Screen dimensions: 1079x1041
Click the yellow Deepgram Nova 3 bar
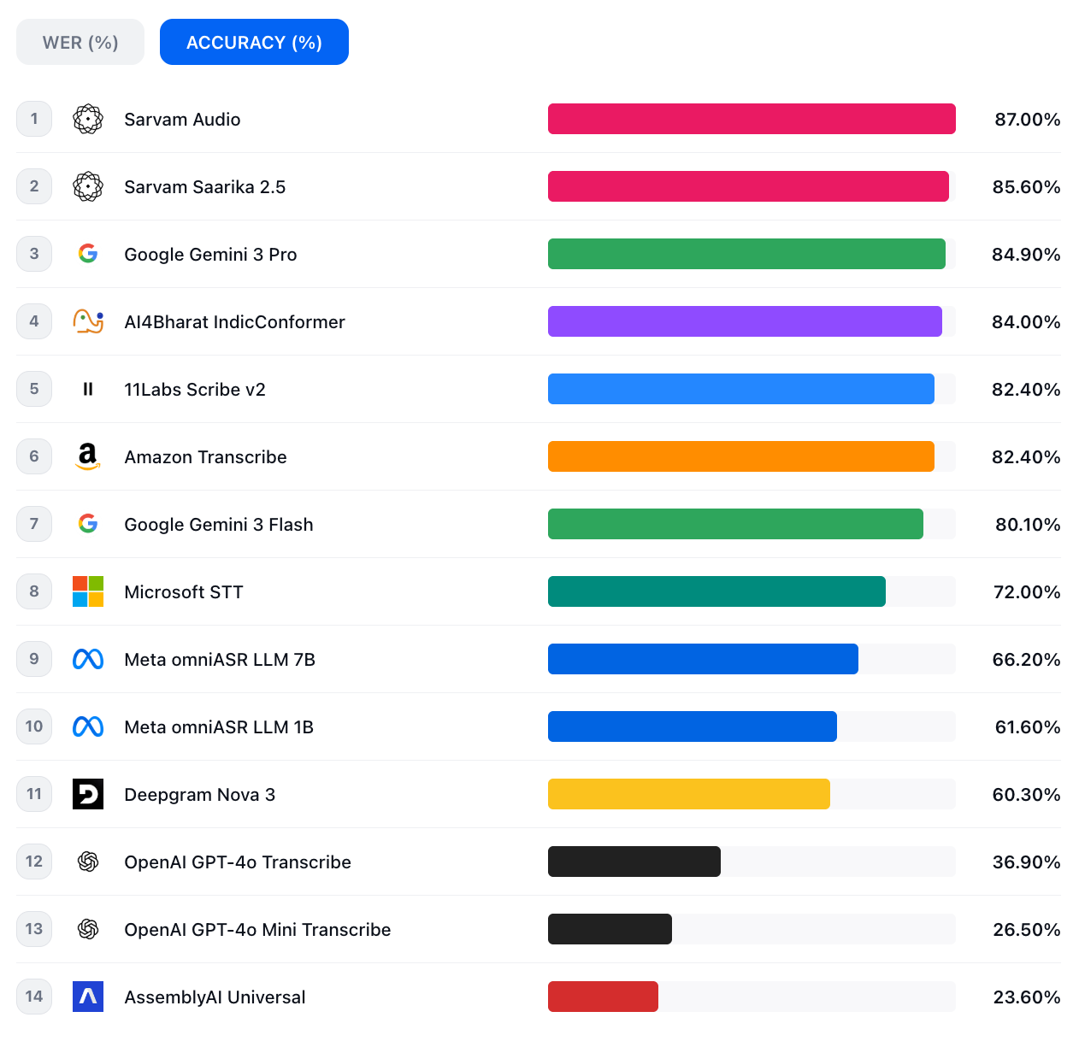click(x=688, y=794)
